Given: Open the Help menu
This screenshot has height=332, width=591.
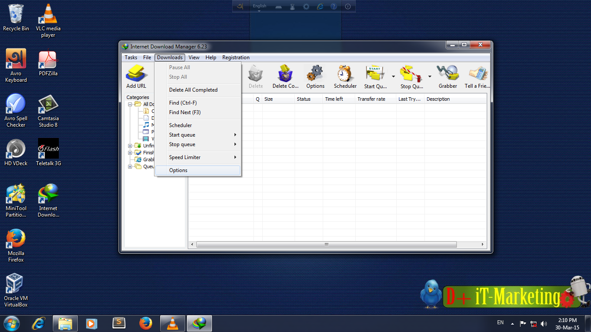Looking at the screenshot, I should click(211, 57).
